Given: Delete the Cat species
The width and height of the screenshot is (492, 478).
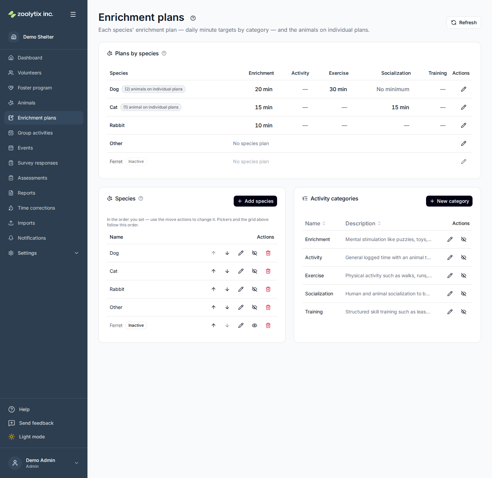Looking at the screenshot, I should [x=268, y=271].
